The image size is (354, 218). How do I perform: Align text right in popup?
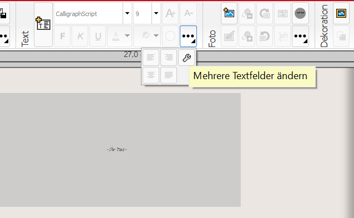tap(169, 58)
